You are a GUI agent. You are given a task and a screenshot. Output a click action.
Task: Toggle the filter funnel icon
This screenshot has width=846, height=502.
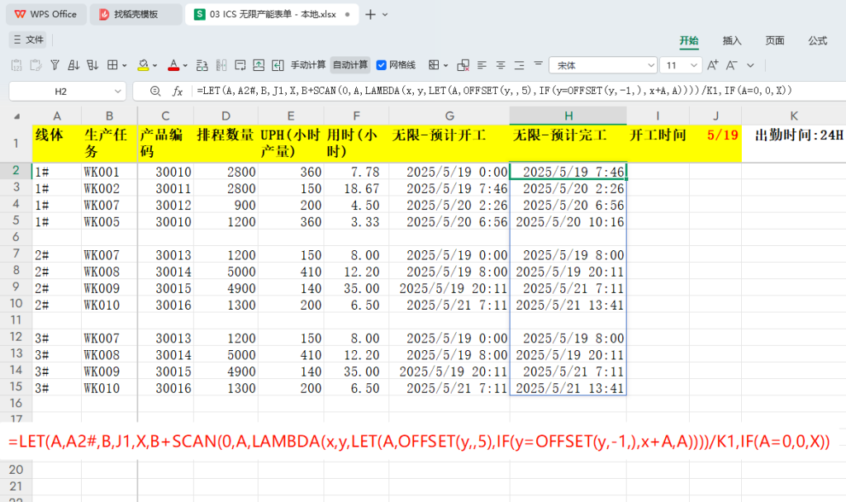click(55, 65)
